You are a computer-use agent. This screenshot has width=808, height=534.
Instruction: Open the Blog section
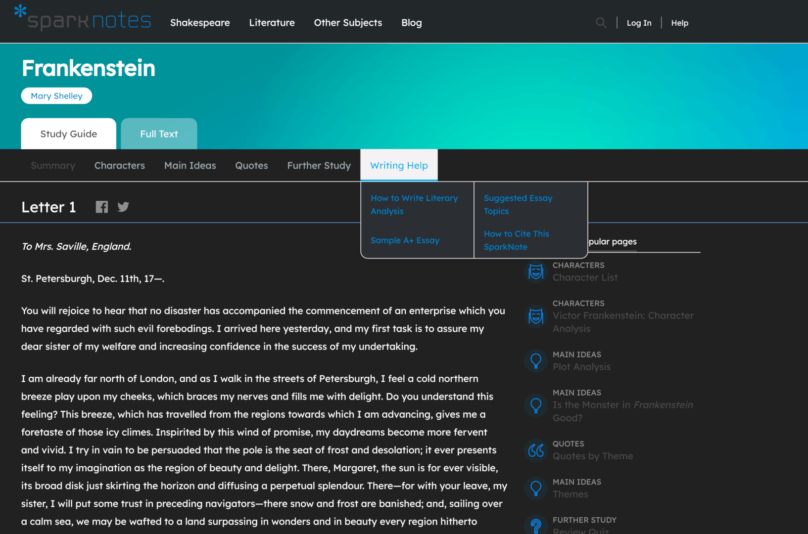pyautogui.click(x=411, y=23)
